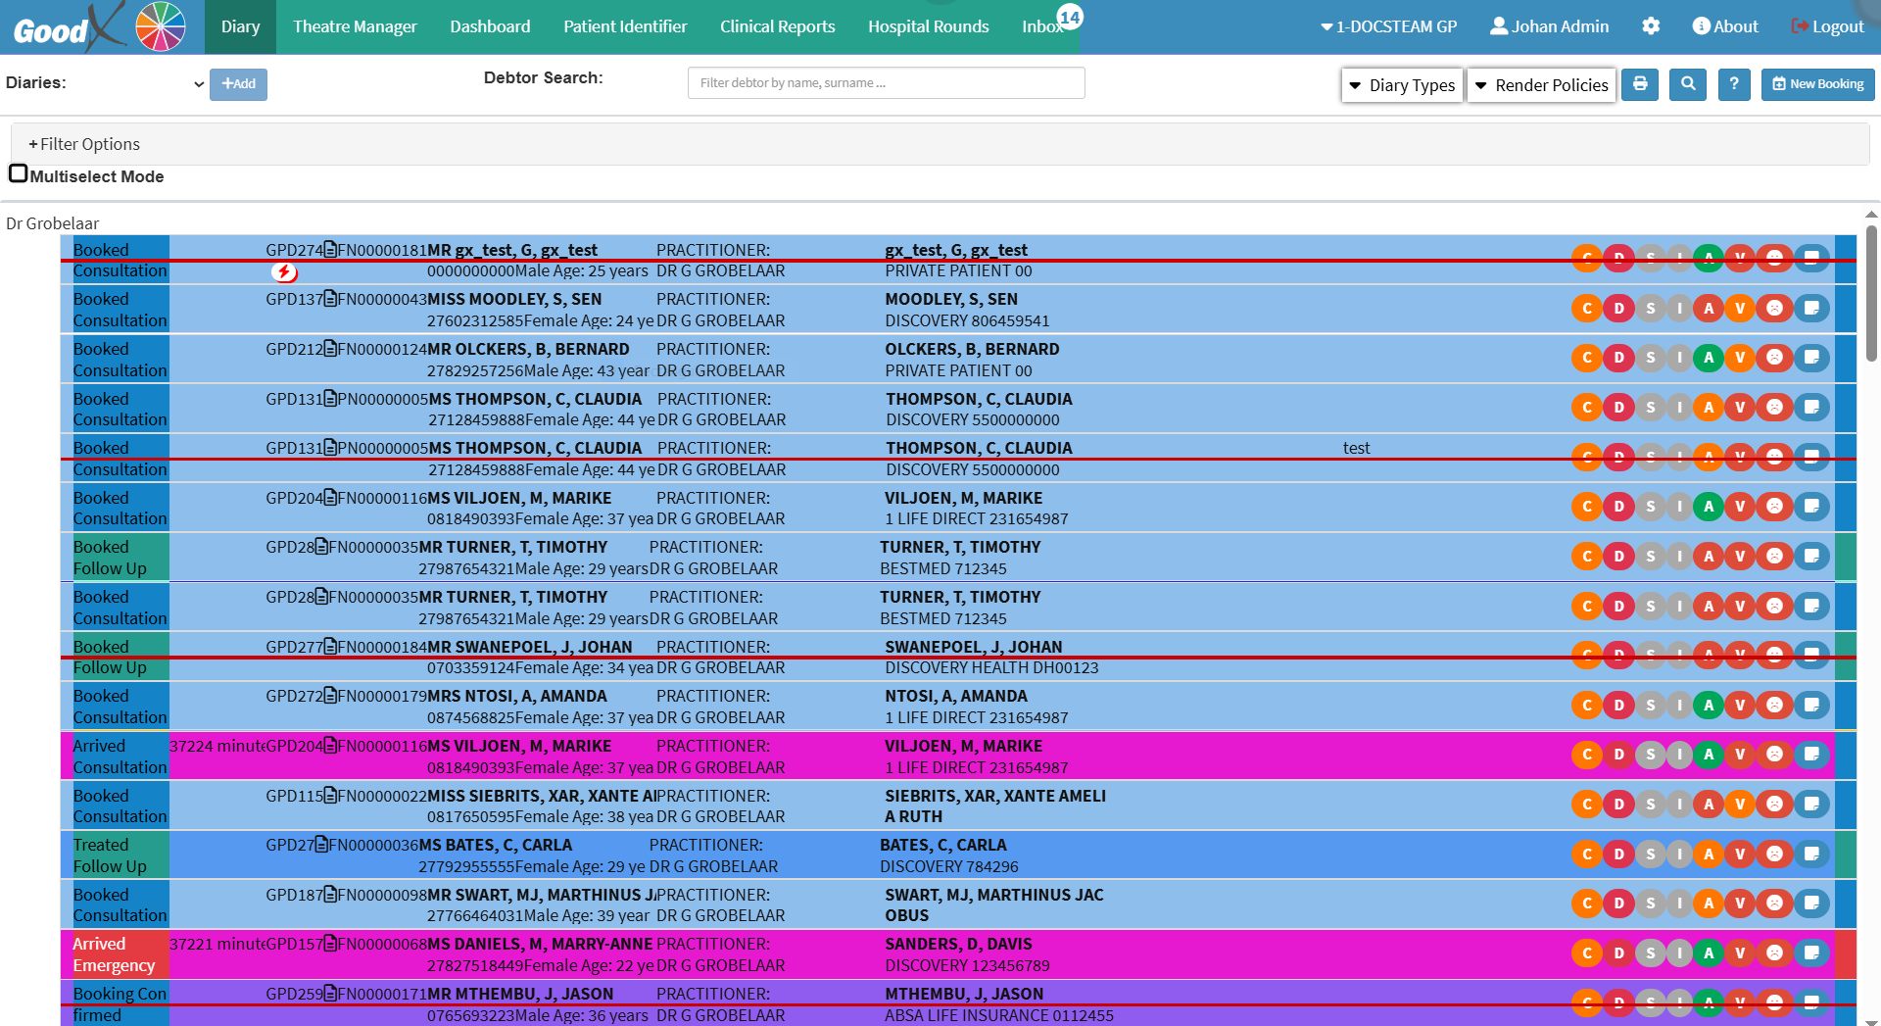Click debtor name SANDERS, D, DAVIS
Screen dimensions: 1881x1026
958,944
